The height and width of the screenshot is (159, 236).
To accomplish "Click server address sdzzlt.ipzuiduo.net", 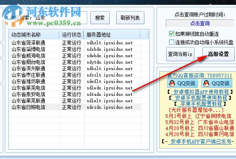I will click(110, 75).
